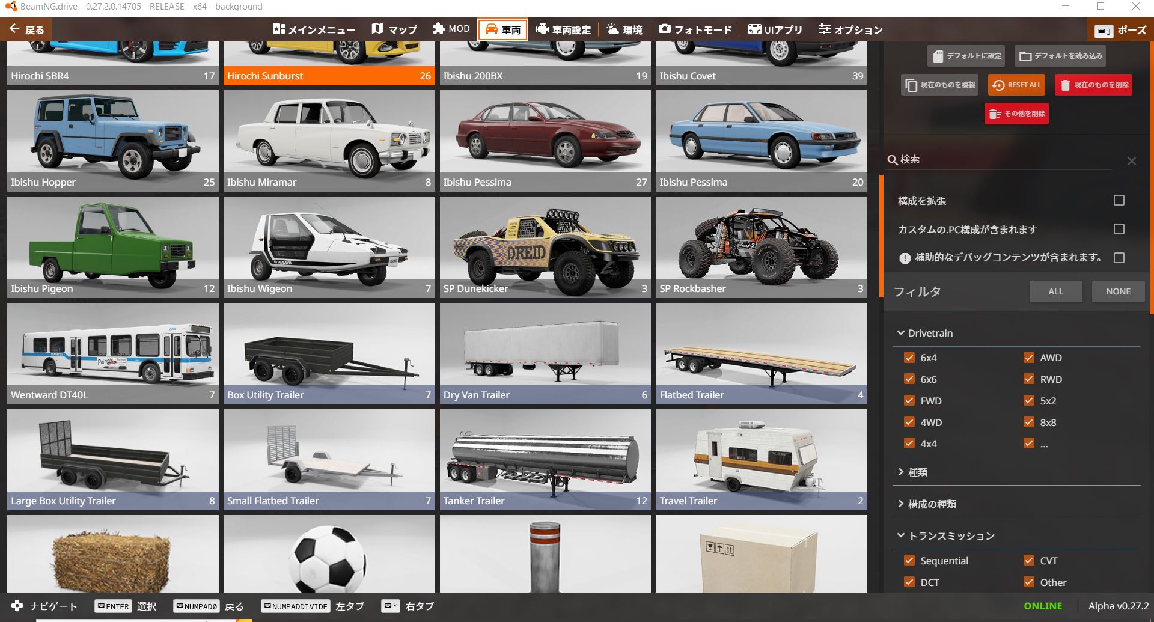
Task: Uncheck the AWD drivetrain filter
Action: click(x=1029, y=358)
